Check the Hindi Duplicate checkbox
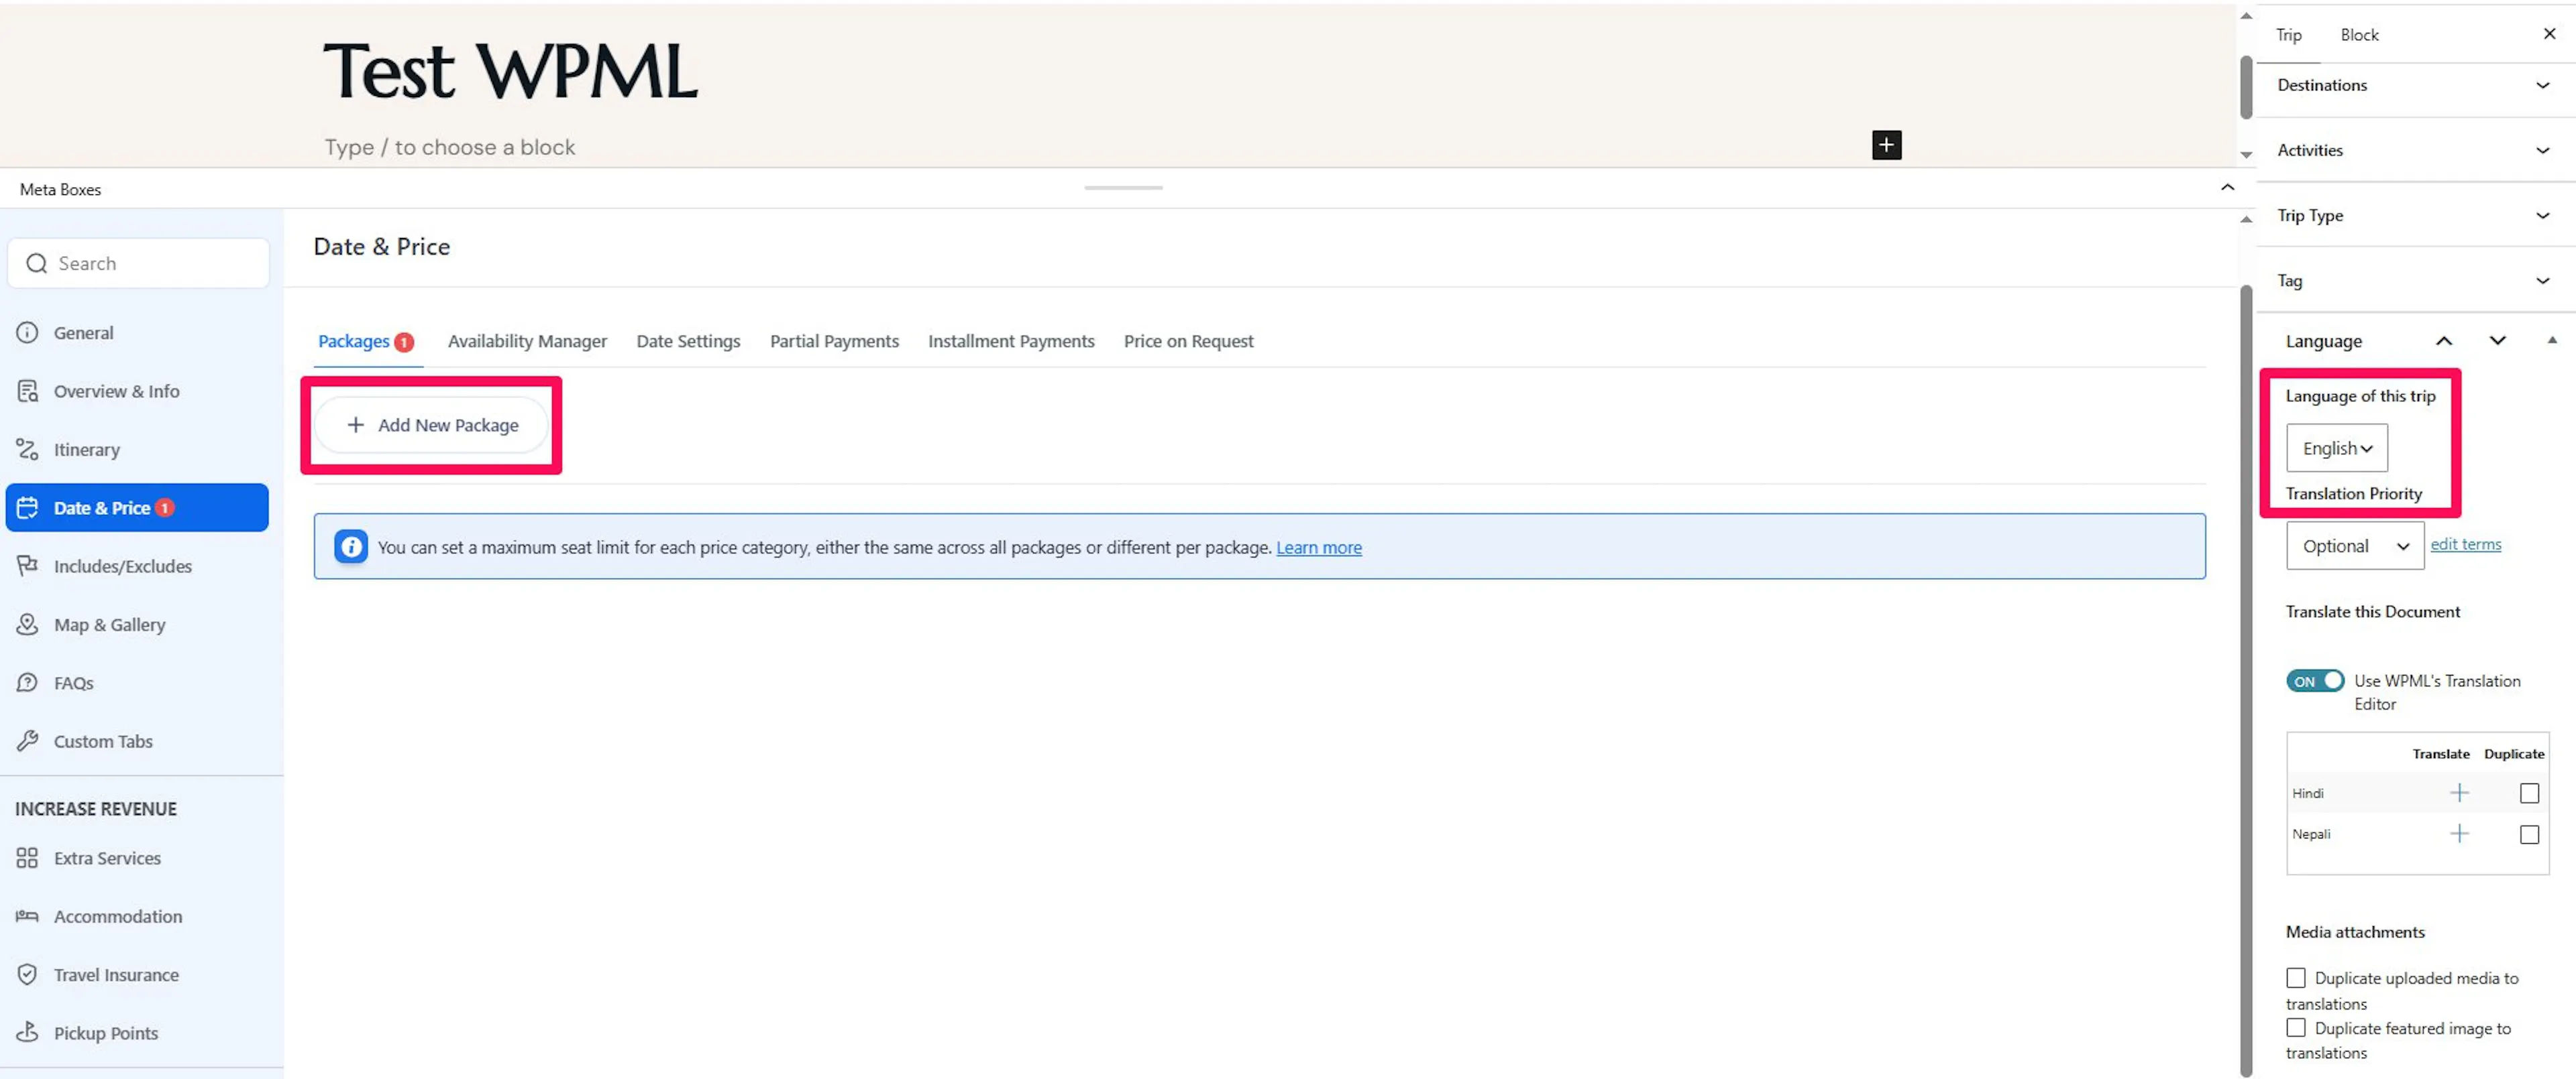2576x1079 pixels. 2529,794
